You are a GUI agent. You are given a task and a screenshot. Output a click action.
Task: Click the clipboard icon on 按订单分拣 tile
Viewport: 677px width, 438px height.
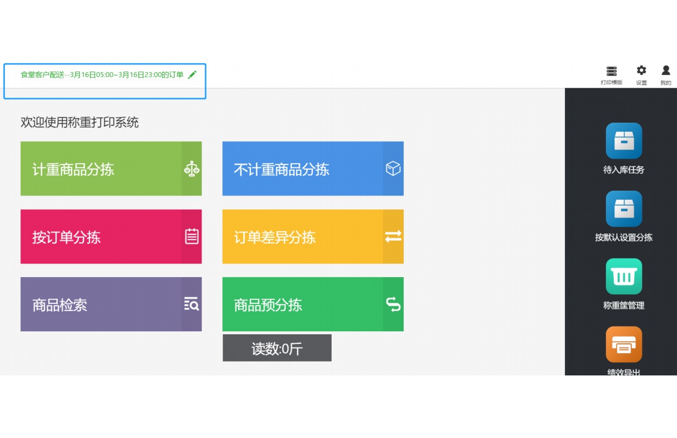[191, 237]
